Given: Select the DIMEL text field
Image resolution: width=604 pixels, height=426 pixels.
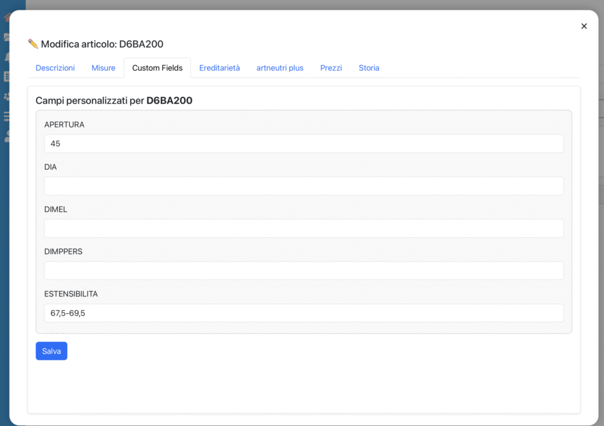Looking at the screenshot, I should pos(303,228).
